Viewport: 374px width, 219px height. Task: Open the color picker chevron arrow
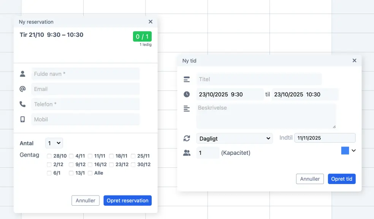[353, 151]
